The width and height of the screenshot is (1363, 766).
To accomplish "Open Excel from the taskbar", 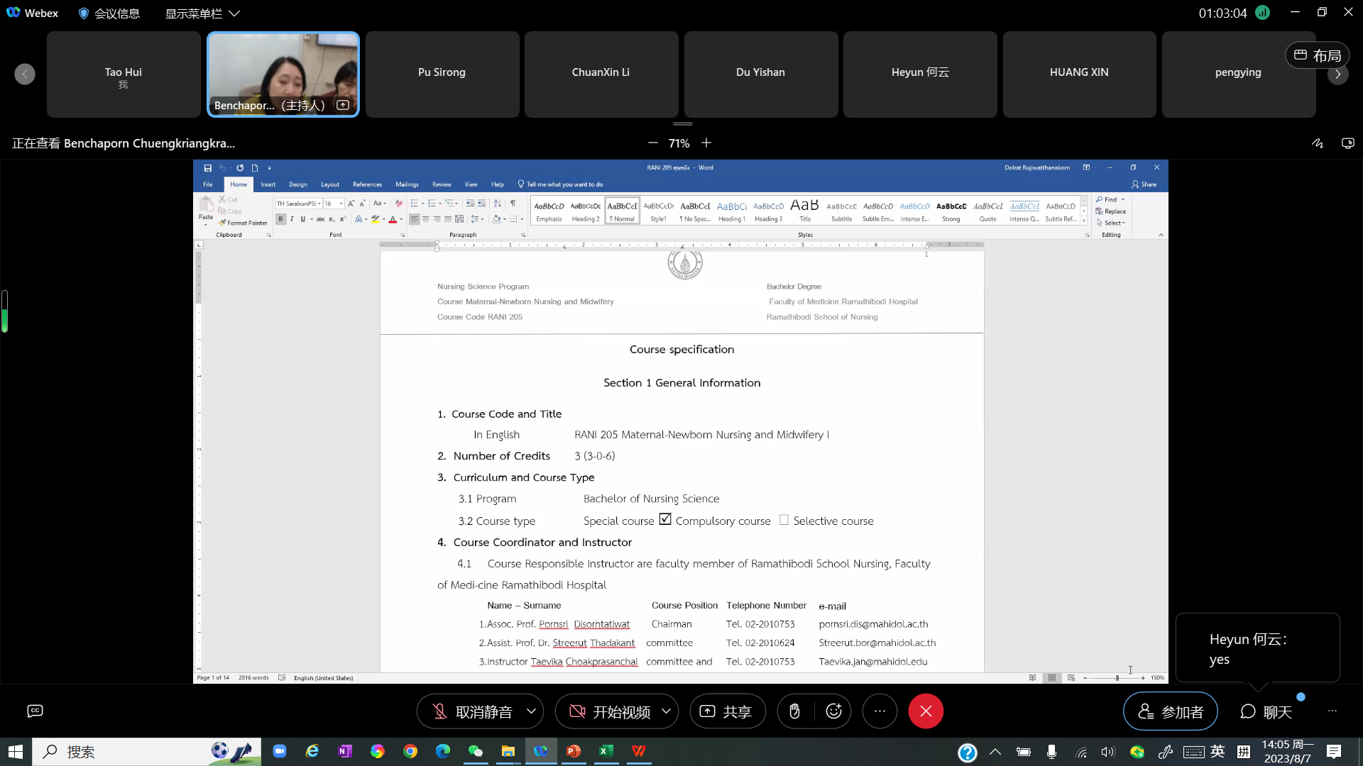I will click(606, 752).
